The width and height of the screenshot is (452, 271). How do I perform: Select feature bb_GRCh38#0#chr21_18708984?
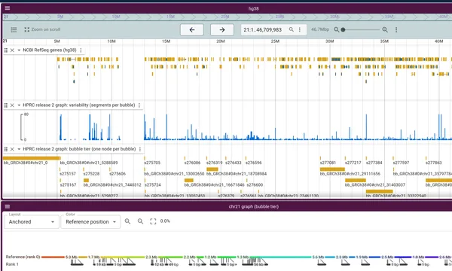coord(212,169)
